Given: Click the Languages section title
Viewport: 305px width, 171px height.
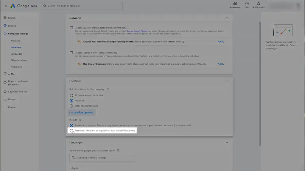Looking at the screenshot, I should 76,142.
